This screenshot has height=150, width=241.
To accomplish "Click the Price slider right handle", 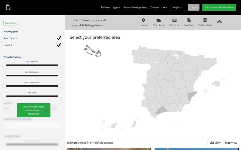I will (60, 96).
